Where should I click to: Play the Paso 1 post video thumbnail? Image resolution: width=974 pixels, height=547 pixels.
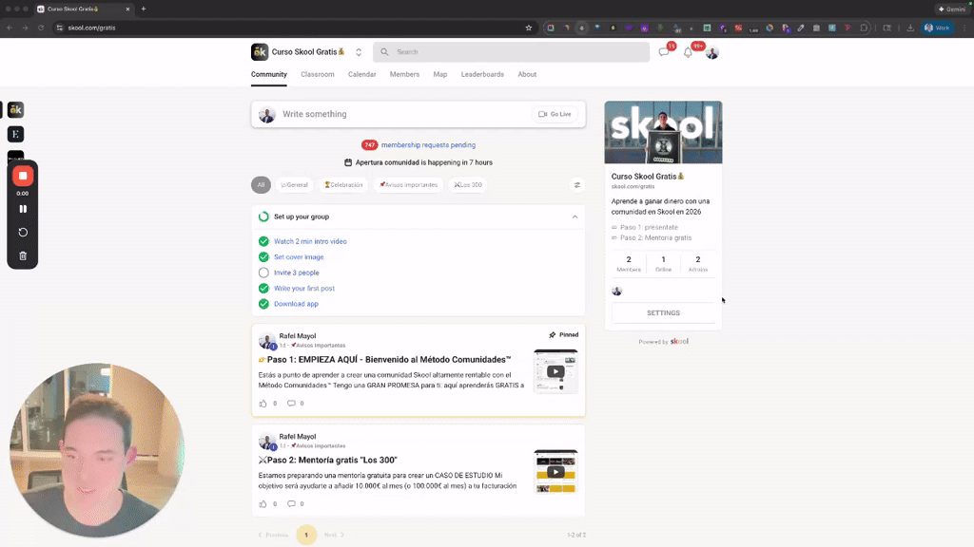click(555, 371)
